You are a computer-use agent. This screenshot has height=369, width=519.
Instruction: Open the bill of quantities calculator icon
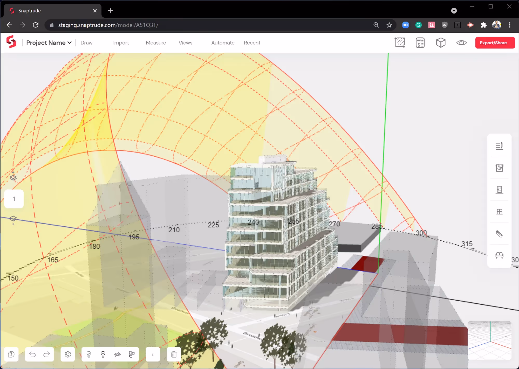click(420, 43)
